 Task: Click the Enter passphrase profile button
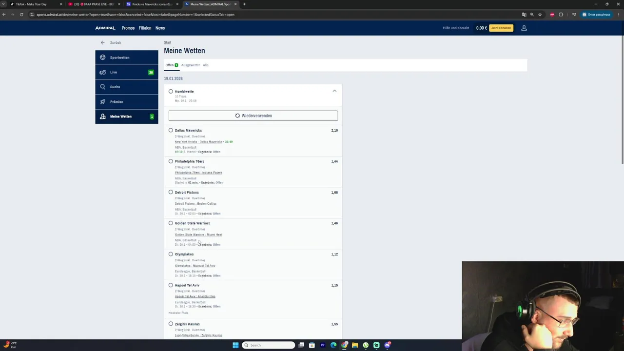(x=597, y=15)
